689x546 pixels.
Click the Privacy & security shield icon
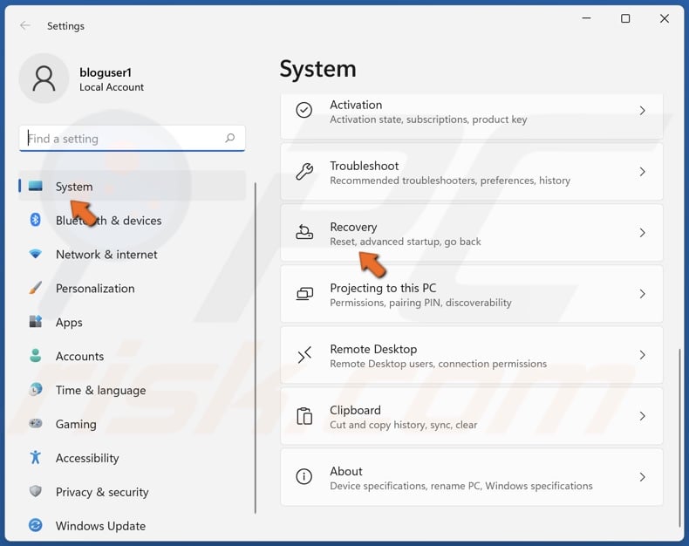click(x=36, y=491)
